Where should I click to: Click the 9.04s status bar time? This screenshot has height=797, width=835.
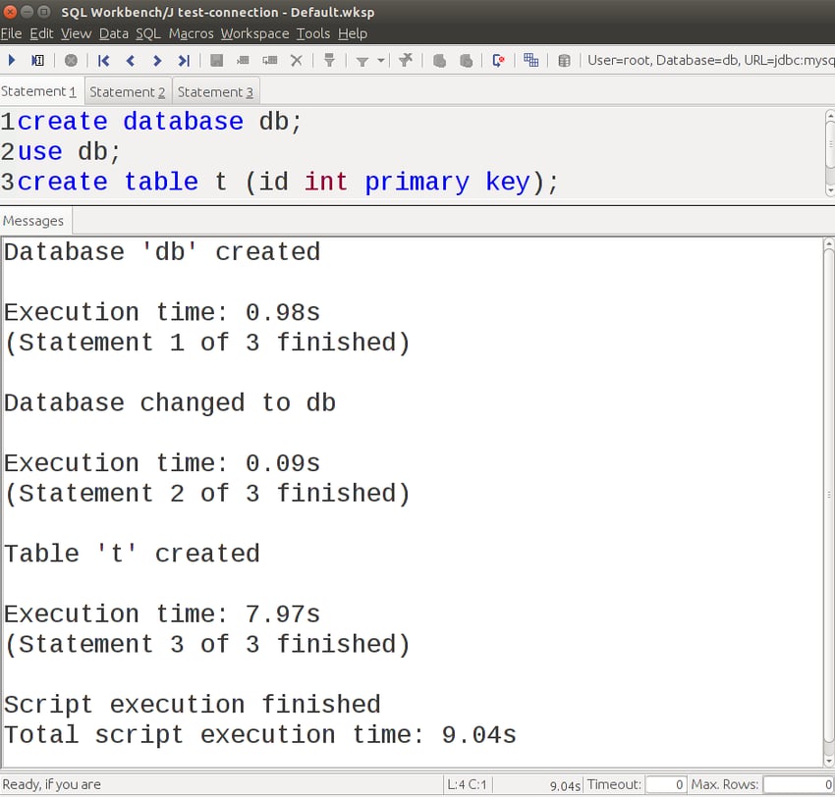565,786
